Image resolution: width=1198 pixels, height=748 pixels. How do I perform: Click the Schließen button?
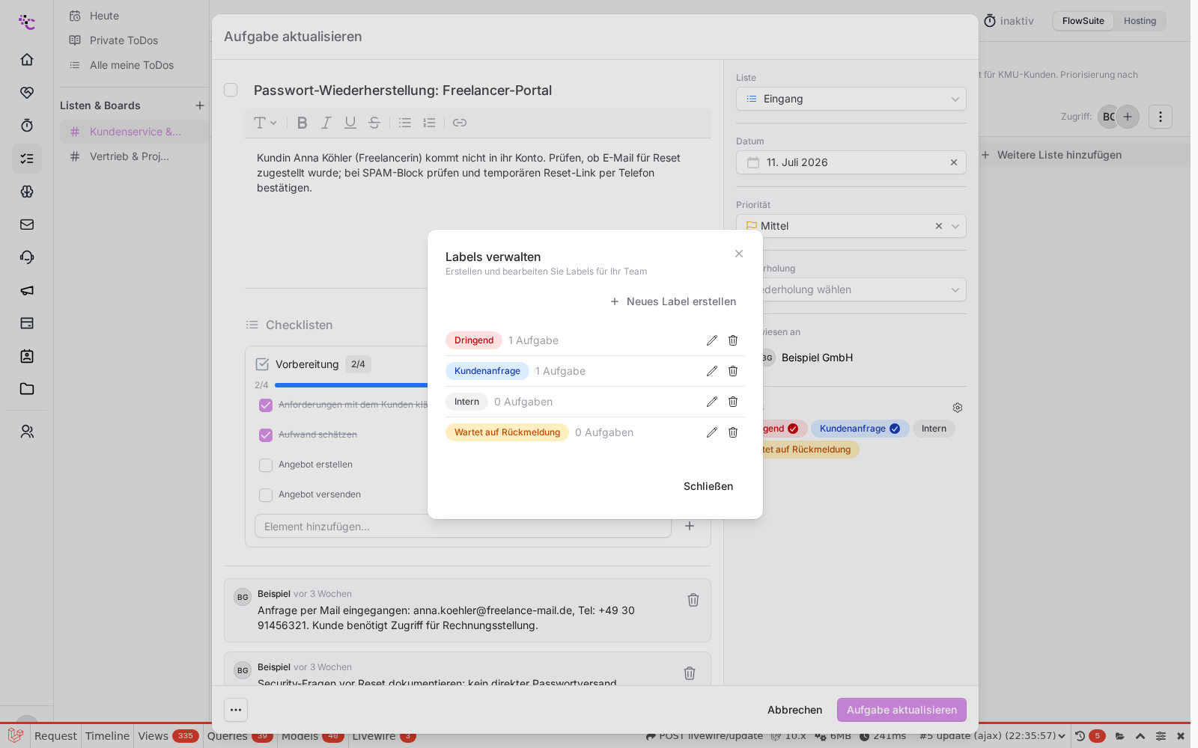click(x=708, y=486)
